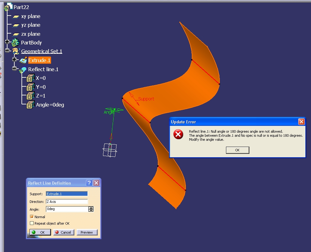Image resolution: width=311 pixels, height=252 pixels.
Task: Toggle the Normal option
Action: (x=32, y=217)
